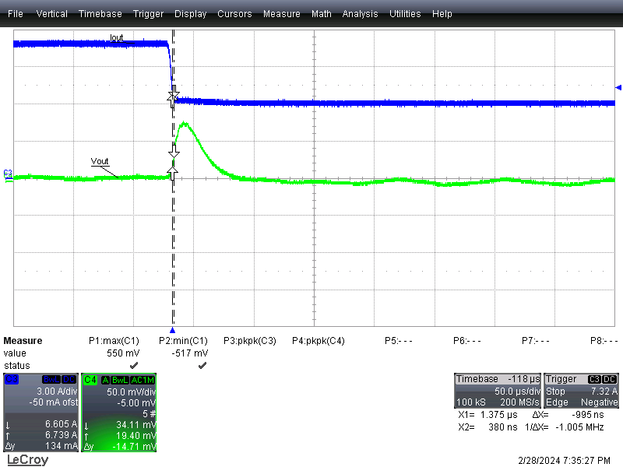This screenshot has width=623, height=467.
Task: Open the Vertical menu
Action: point(51,14)
